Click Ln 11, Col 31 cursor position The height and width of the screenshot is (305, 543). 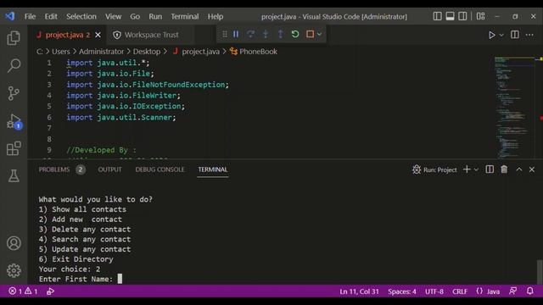point(359,291)
